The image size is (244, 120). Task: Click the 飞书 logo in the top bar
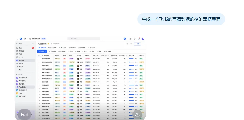[23, 38]
